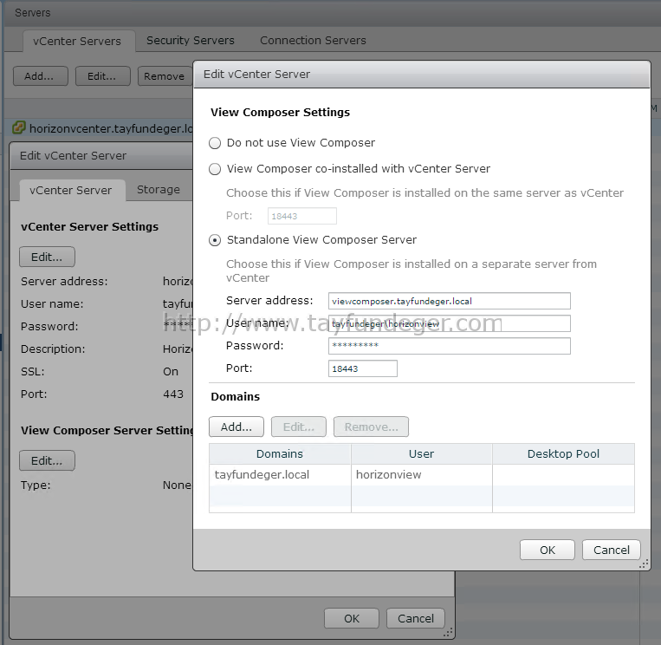The height and width of the screenshot is (645, 661).
Task: Click Add... under Domains
Action: pyautogui.click(x=237, y=427)
